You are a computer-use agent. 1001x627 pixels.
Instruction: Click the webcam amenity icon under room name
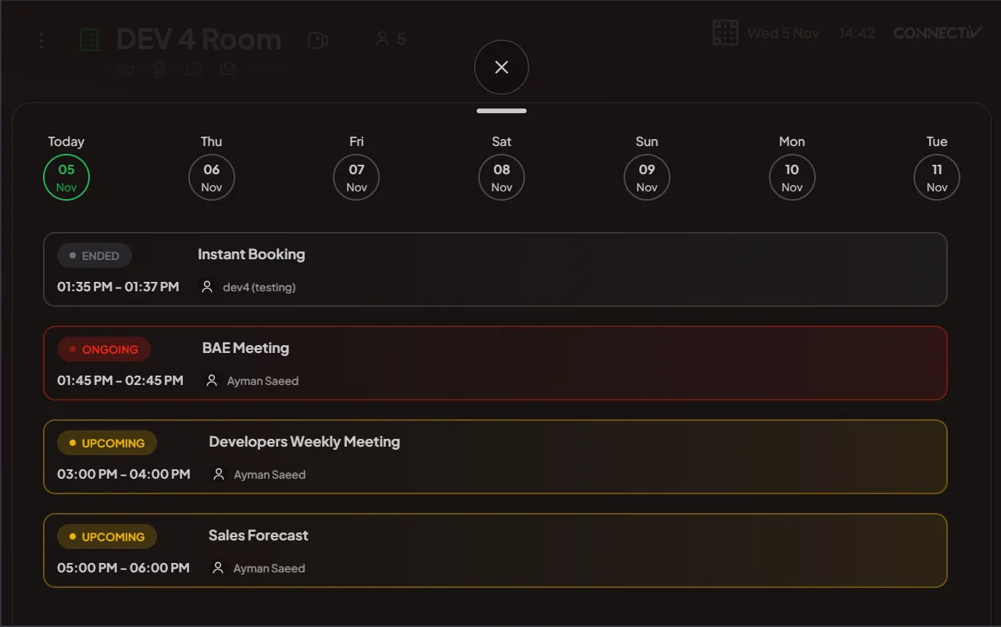[159, 69]
